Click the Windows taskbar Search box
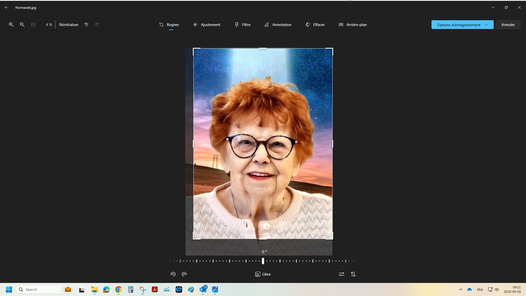The height and width of the screenshot is (296, 526). click(x=38, y=290)
